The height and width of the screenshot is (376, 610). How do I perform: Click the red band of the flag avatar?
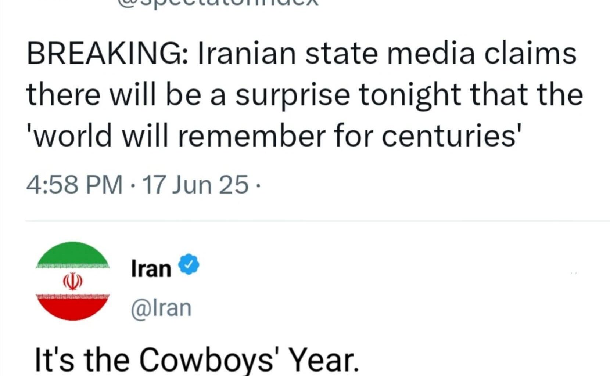coord(73,308)
